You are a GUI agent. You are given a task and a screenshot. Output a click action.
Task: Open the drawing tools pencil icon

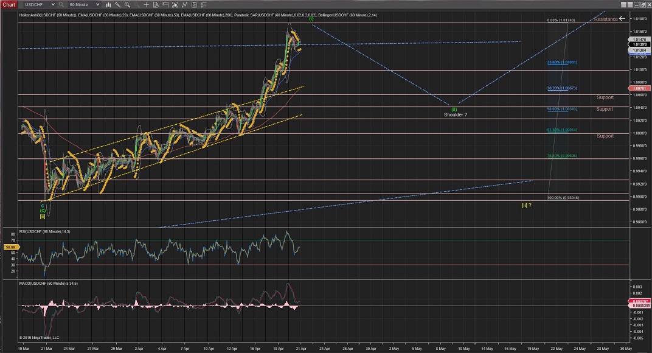[117, 5]
